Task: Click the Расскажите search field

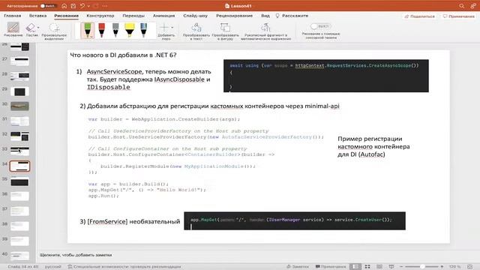Action: point(292,16)
